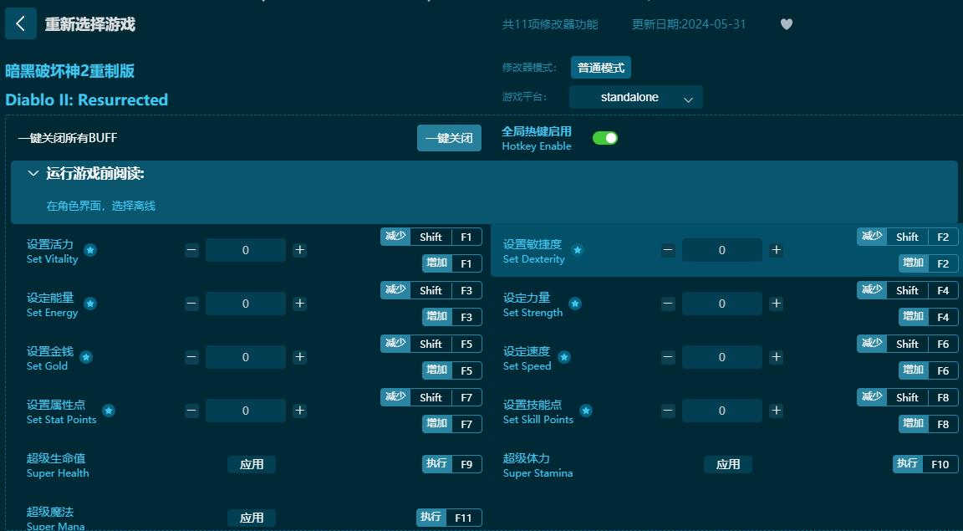Click the star icon beside Set Speed
963x531 pixels.
(563, 355)
